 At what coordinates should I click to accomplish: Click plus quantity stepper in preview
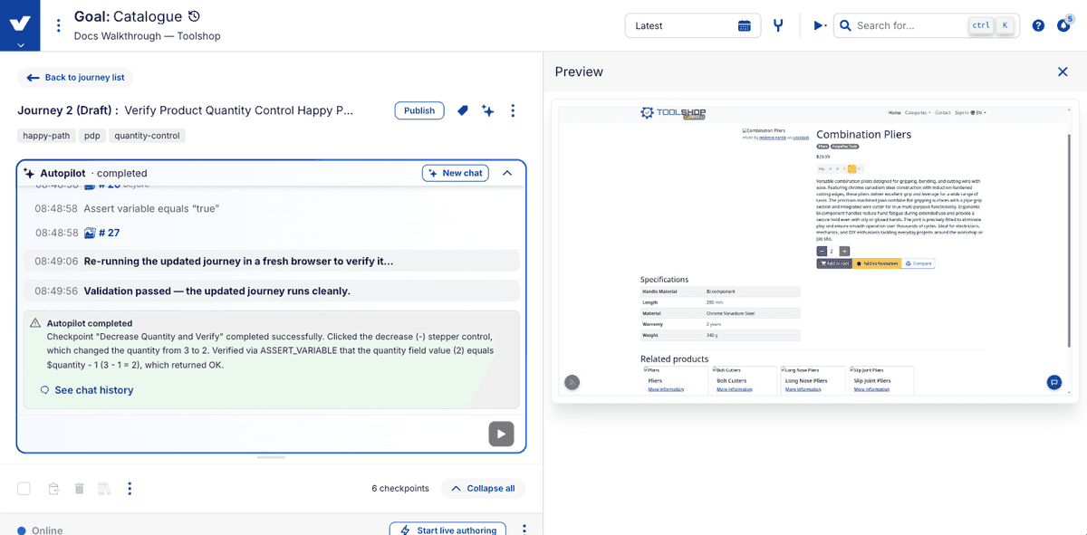click(x=844, y=251)
